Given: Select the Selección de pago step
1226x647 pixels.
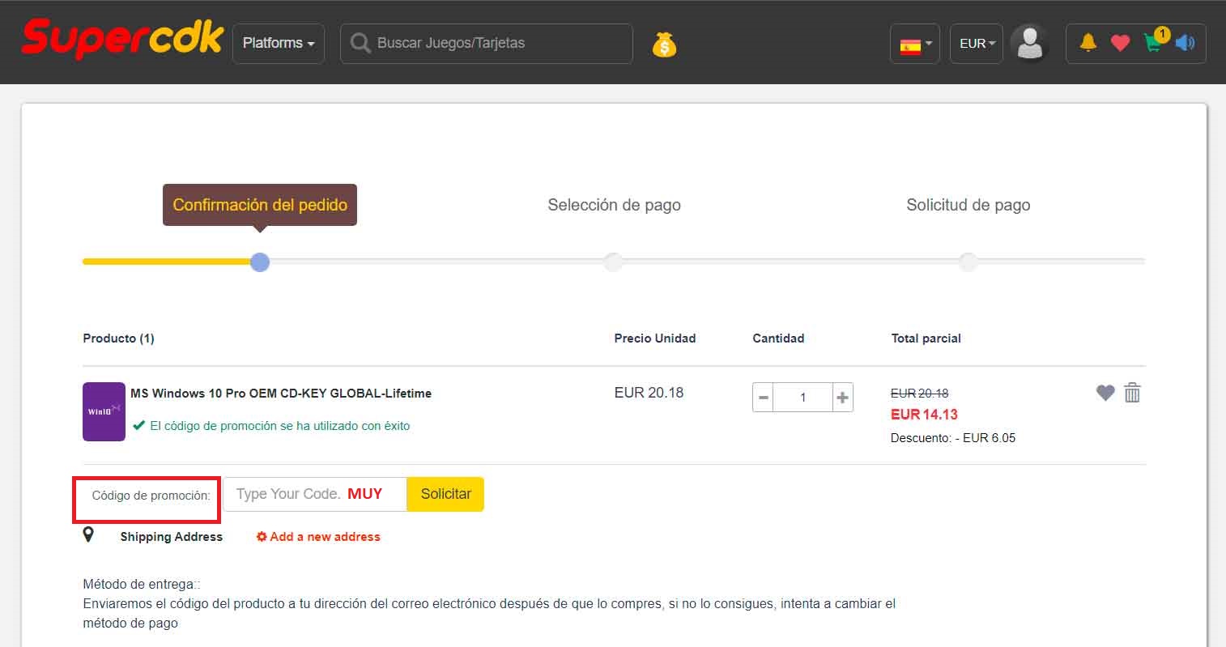Looking at the screenshot, I should 614,205.
